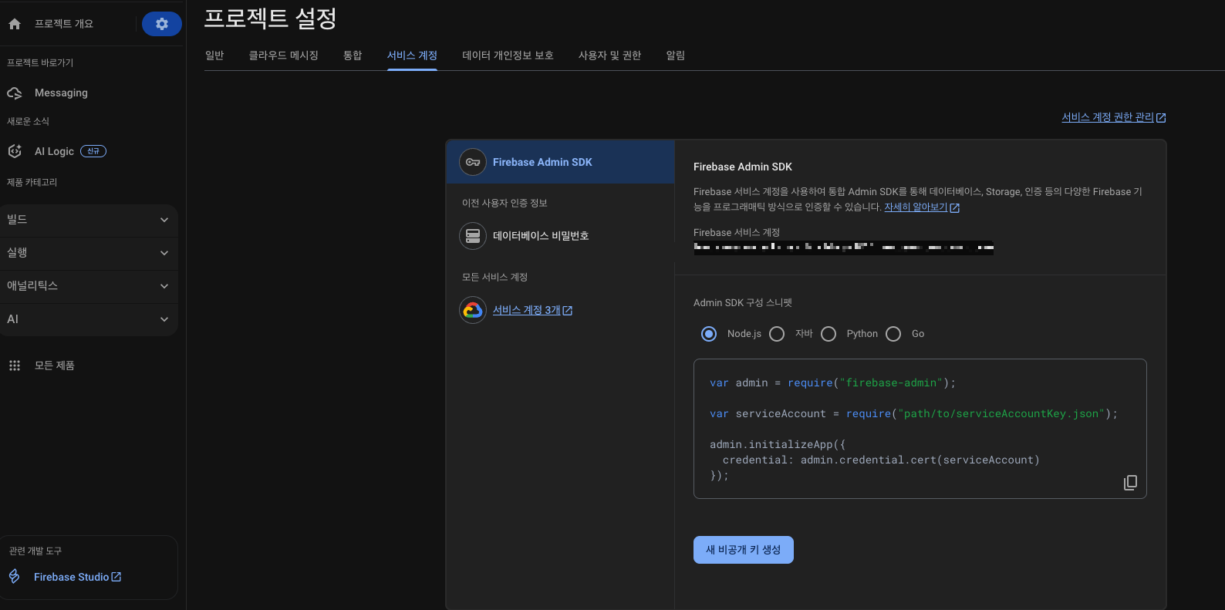Switch to the 클라우드 메시징 tab
The image size is (1225, 610).
(283, 56)
